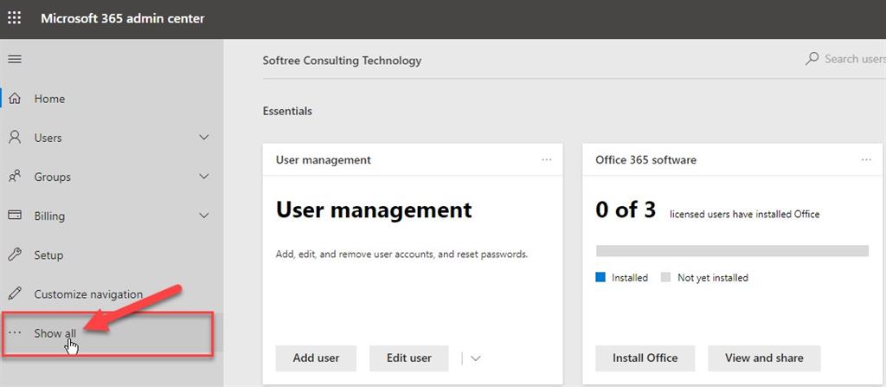Open Setup navigation item

(112, 255)
